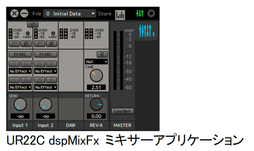
Task: Open settings with the gear icon
Action: click(151, 13)
